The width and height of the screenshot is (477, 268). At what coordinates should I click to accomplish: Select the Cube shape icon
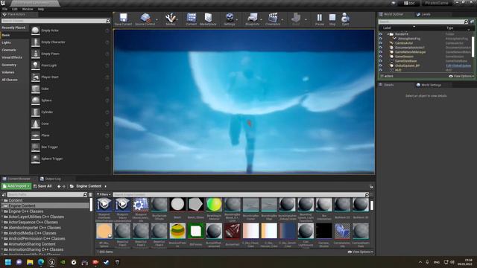click(x=36, y=89)
